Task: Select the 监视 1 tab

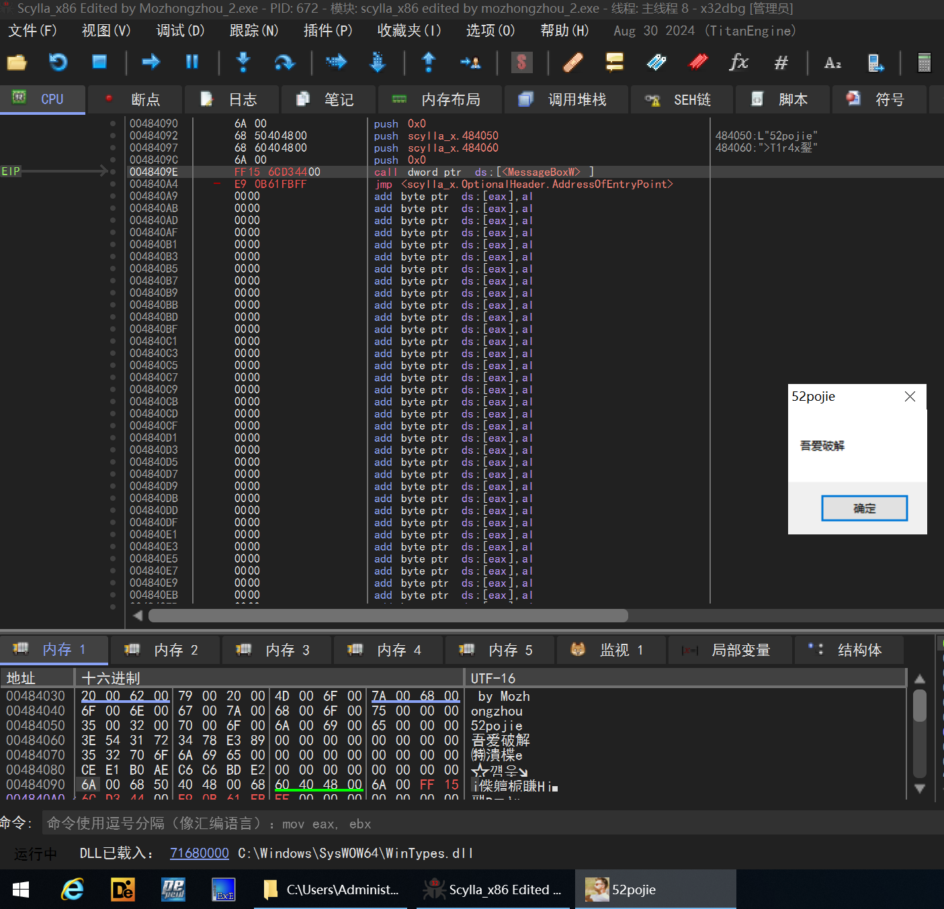Action: click(x=610, y=650)
